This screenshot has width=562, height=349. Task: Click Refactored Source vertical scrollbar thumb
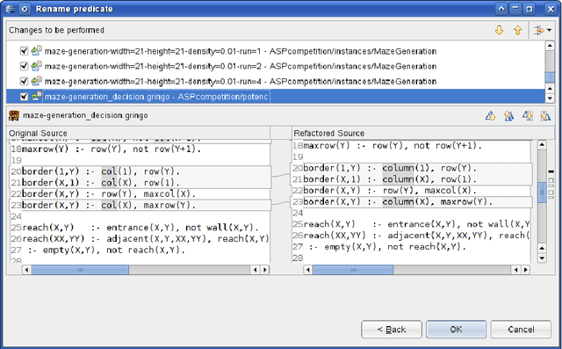point(542,193)
